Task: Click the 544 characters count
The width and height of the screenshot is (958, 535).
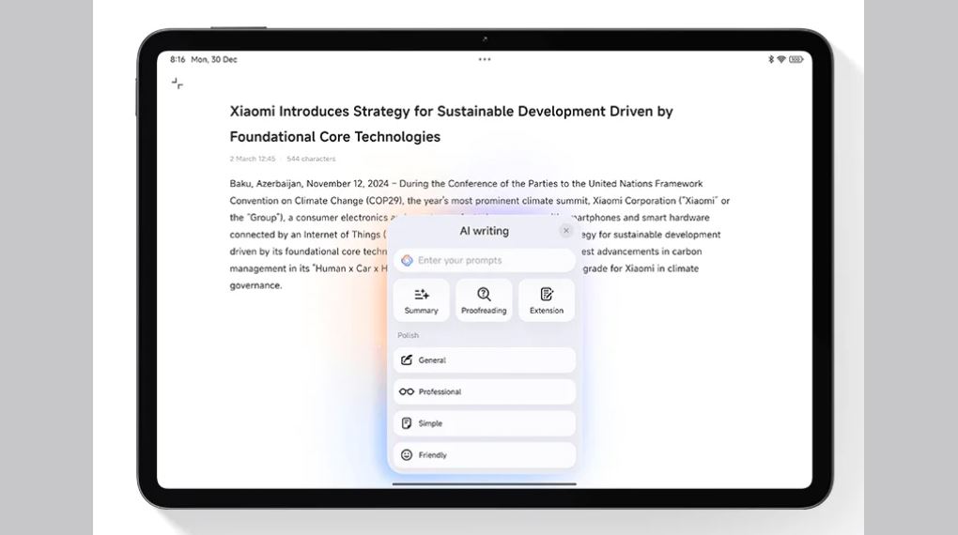Action: [x=311, y=159]
